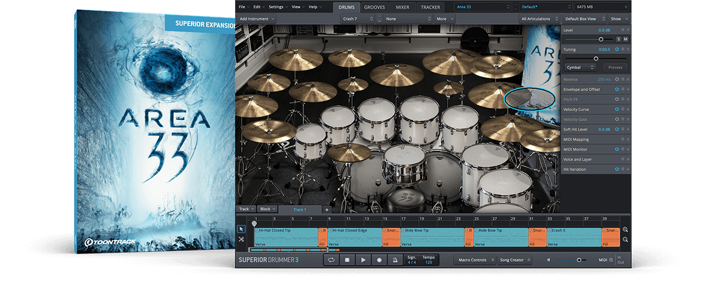The height and width of the screenshot is (287, 707).
Task: Select the arrow pointer tool
Action: [x=241, y=229]
